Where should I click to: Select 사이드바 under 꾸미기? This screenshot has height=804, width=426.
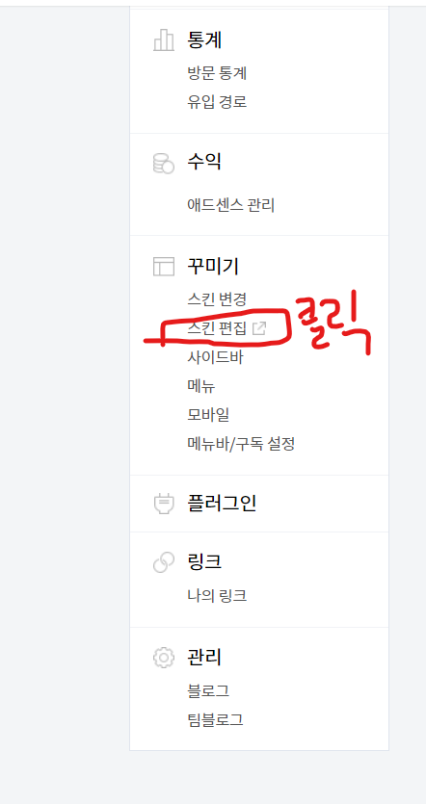(215, 357)
